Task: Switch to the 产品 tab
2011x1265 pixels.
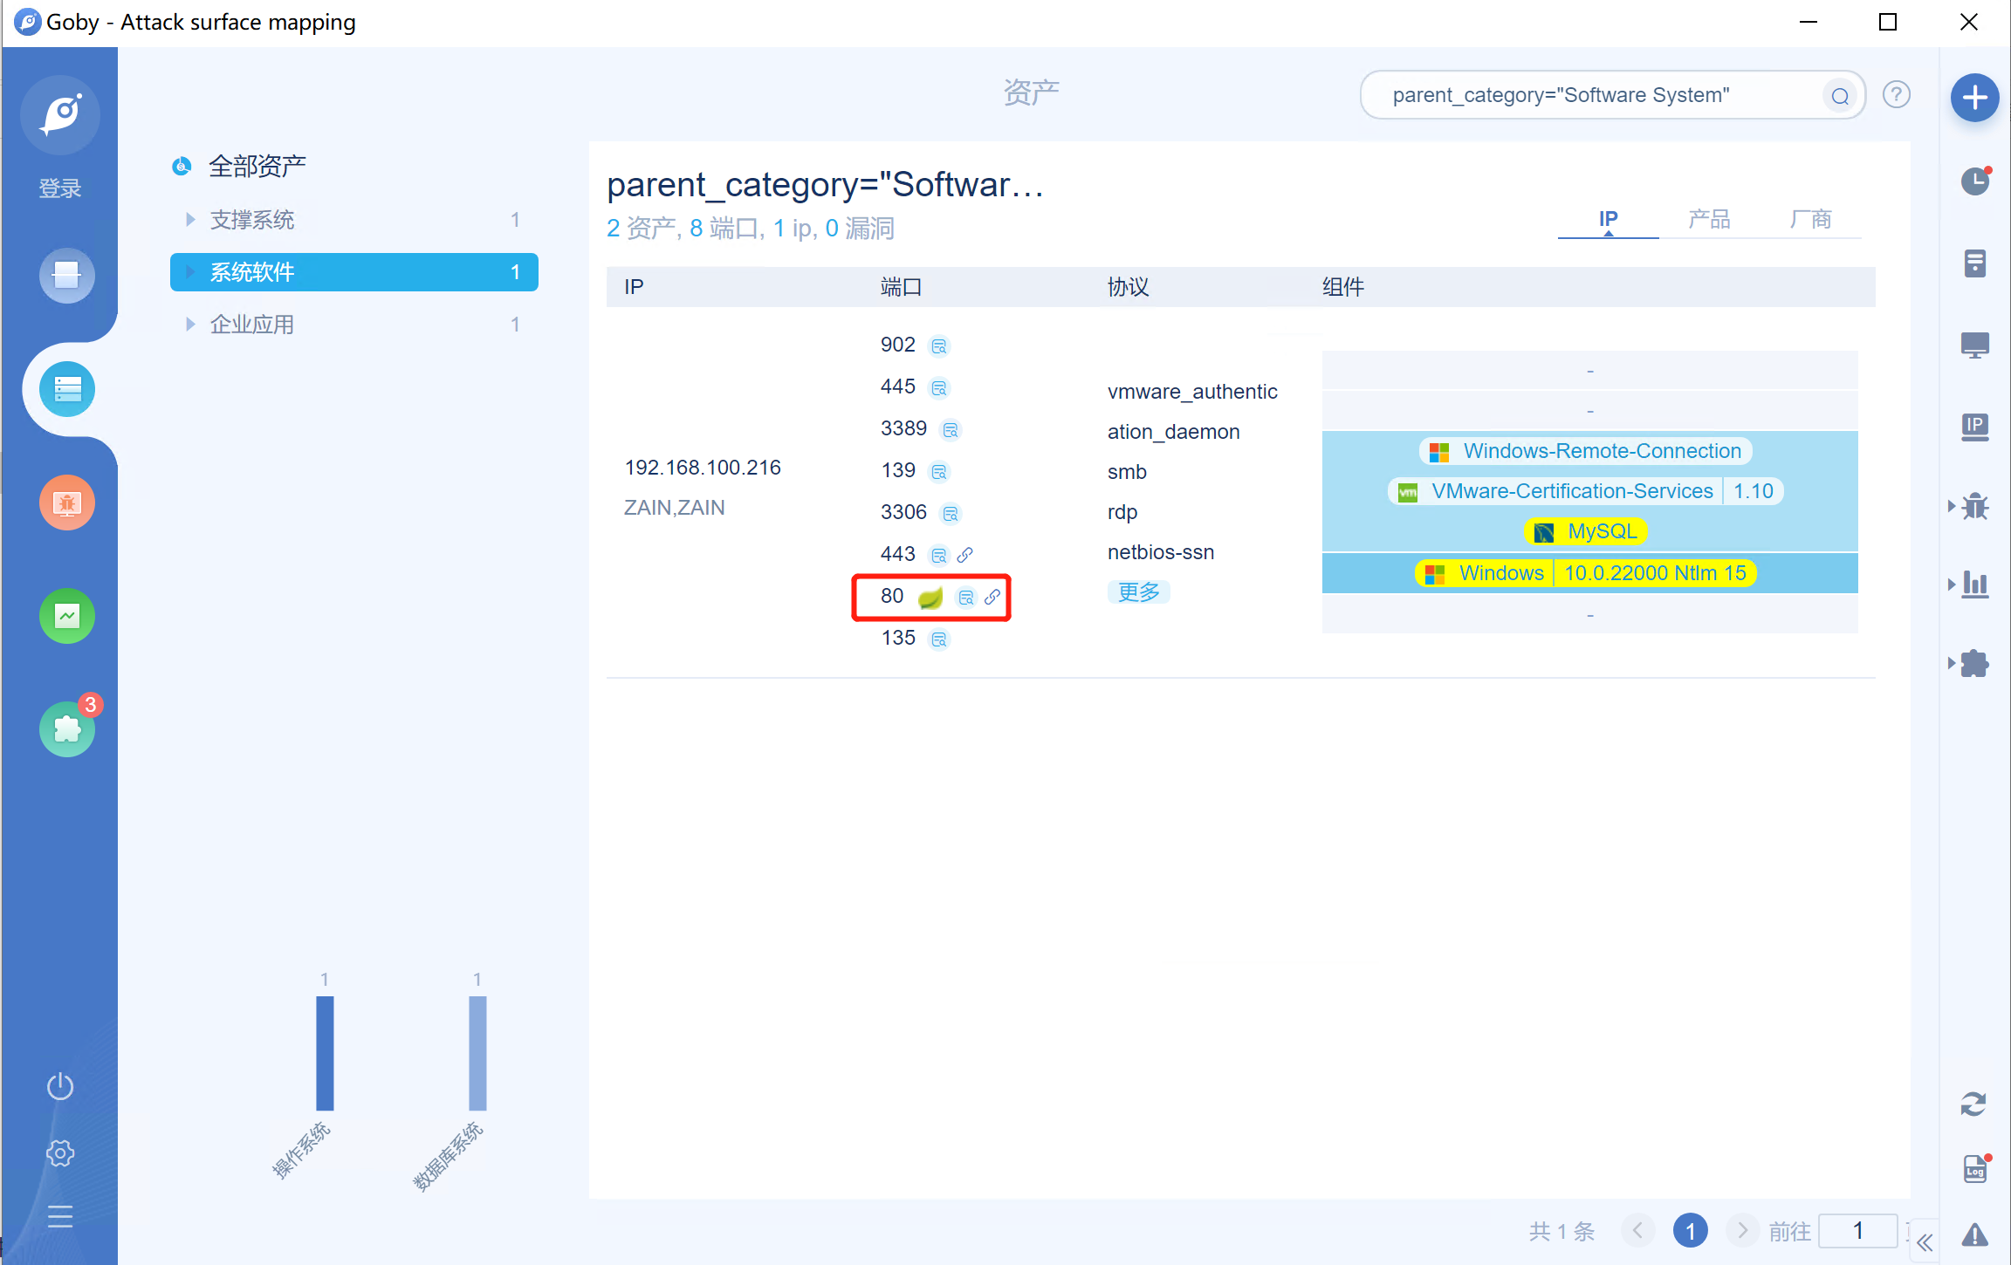Action: [1709, 219]
